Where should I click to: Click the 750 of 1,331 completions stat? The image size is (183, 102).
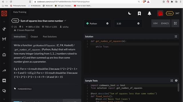pyautogui.click(x=49, y=27)
